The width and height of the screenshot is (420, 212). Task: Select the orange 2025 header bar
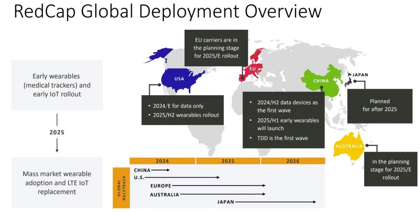tap(228, 161)
